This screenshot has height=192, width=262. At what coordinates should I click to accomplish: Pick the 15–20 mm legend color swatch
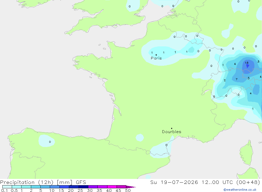point(64,187)
